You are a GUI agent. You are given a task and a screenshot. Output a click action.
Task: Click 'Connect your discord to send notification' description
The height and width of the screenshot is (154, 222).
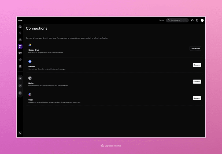47,69
